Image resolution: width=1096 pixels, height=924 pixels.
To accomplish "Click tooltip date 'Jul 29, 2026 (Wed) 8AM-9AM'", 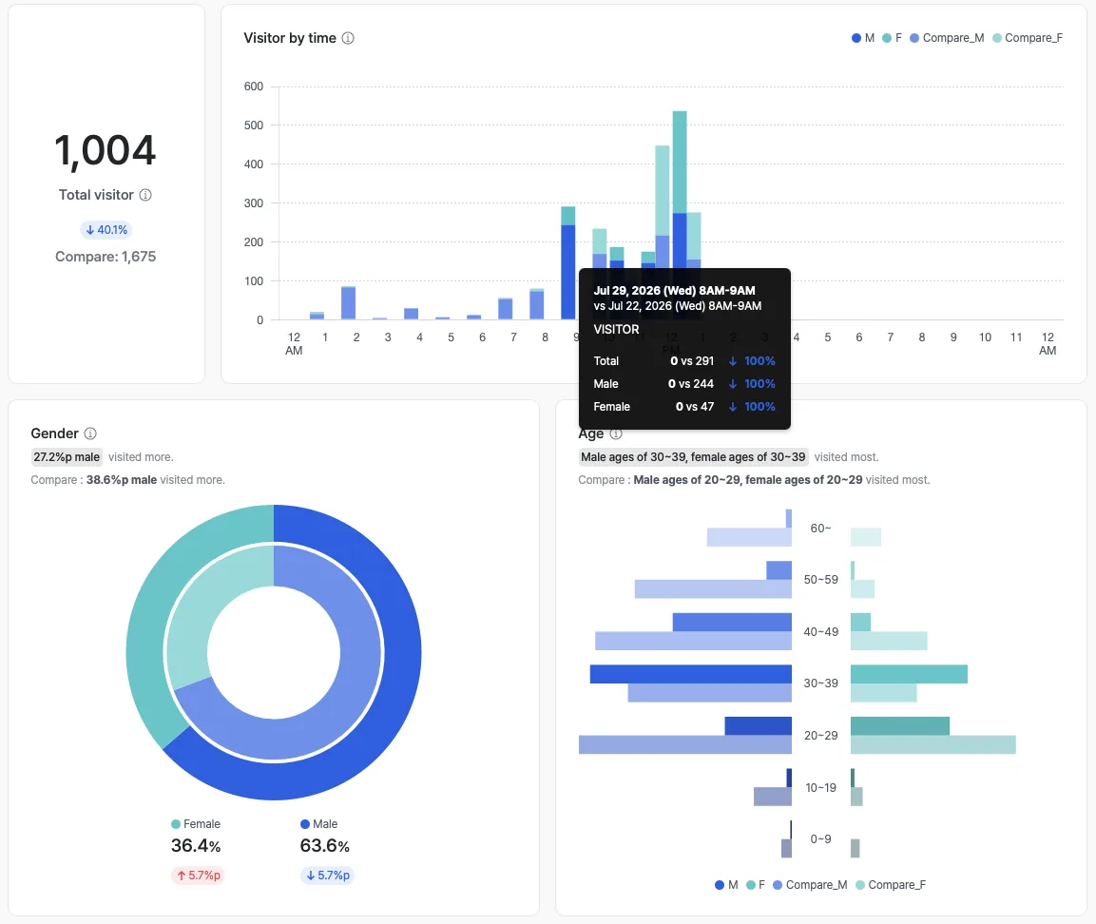I will (x=674, y=291).
